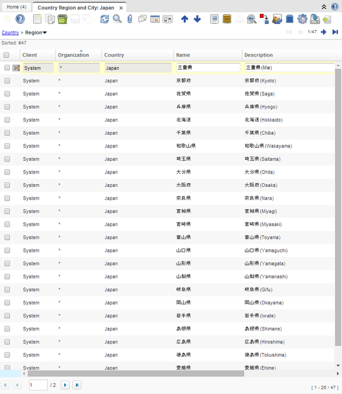Screen dimensions: 342x394
Task: Go to the last grid page
Action: (77, 385)
